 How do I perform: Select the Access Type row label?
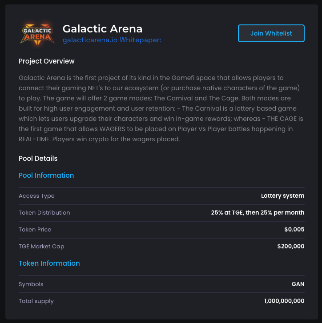coord(36,195)
